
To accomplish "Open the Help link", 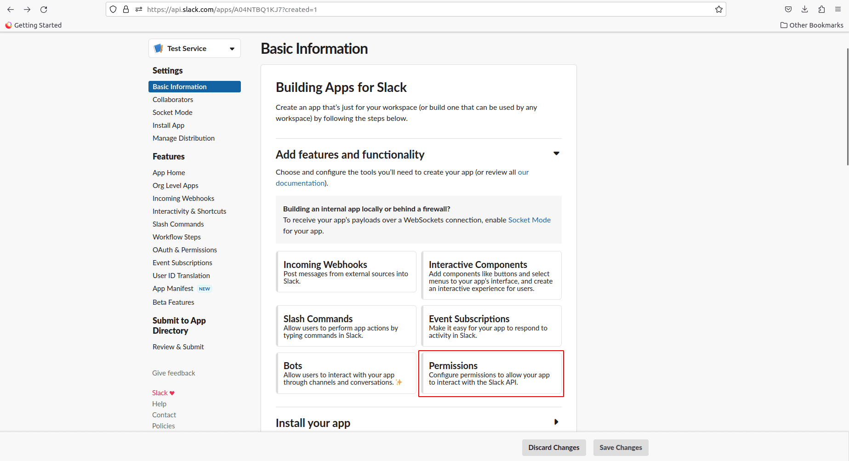I will (160, 404).
